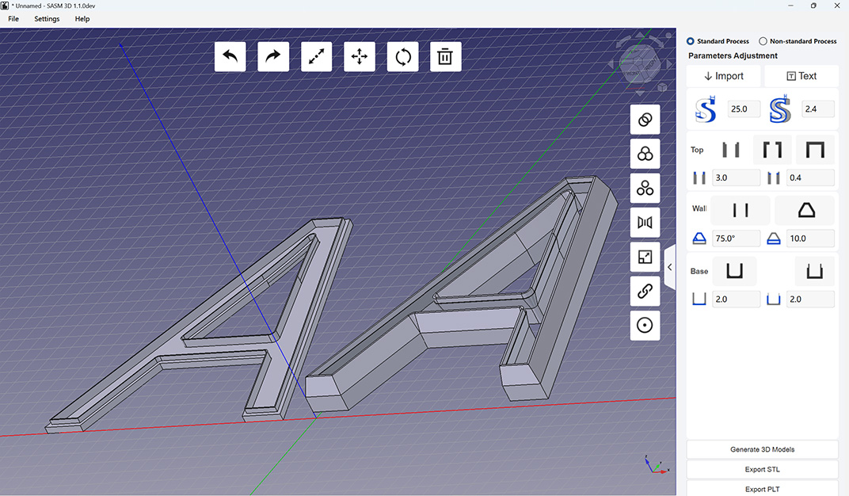Select the Non-standard Process radio button
The width and height of the screenshot is (849, 496).
(763, 41)
